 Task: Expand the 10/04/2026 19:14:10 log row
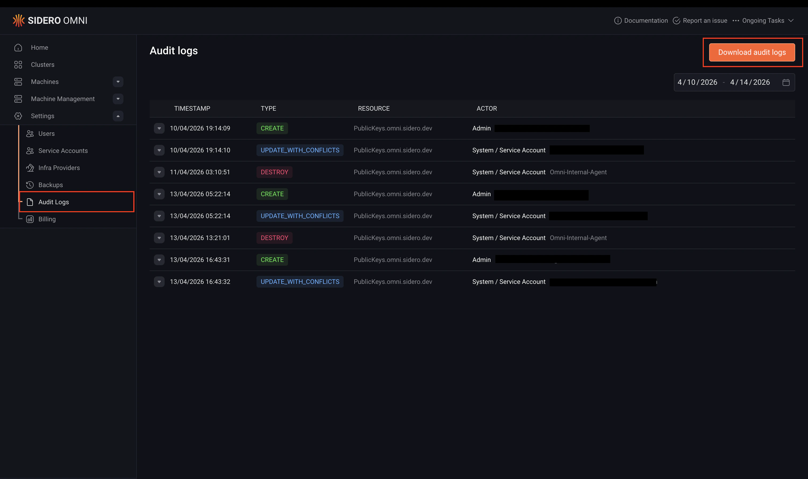point(159,150)
